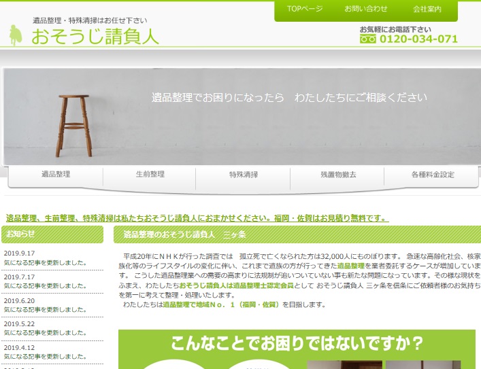
Task: Select the 遺品整理 navigation tab
Action: coord(56,175)
